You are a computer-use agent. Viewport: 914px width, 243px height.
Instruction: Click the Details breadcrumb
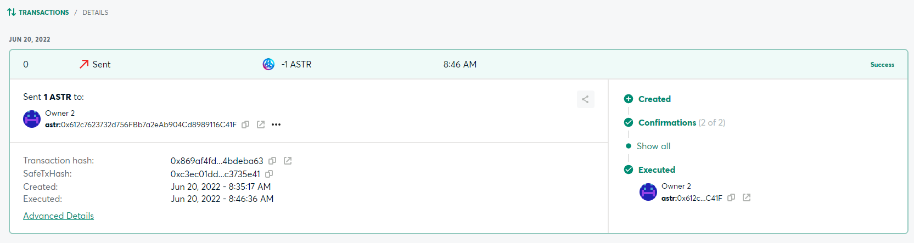tap(96, 12)
